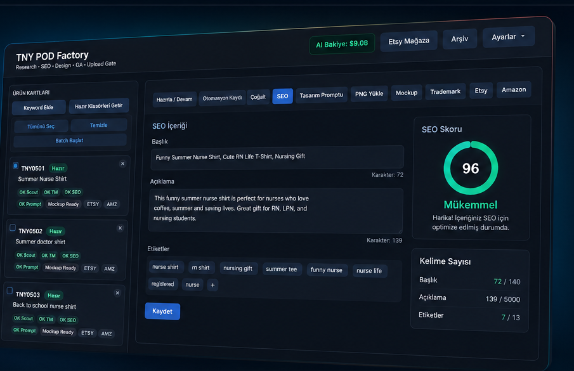Tick the TNY0503 card checkbox
Image resolution: width=574 pixels, height=371 pixels.
(x=10, y=290)
